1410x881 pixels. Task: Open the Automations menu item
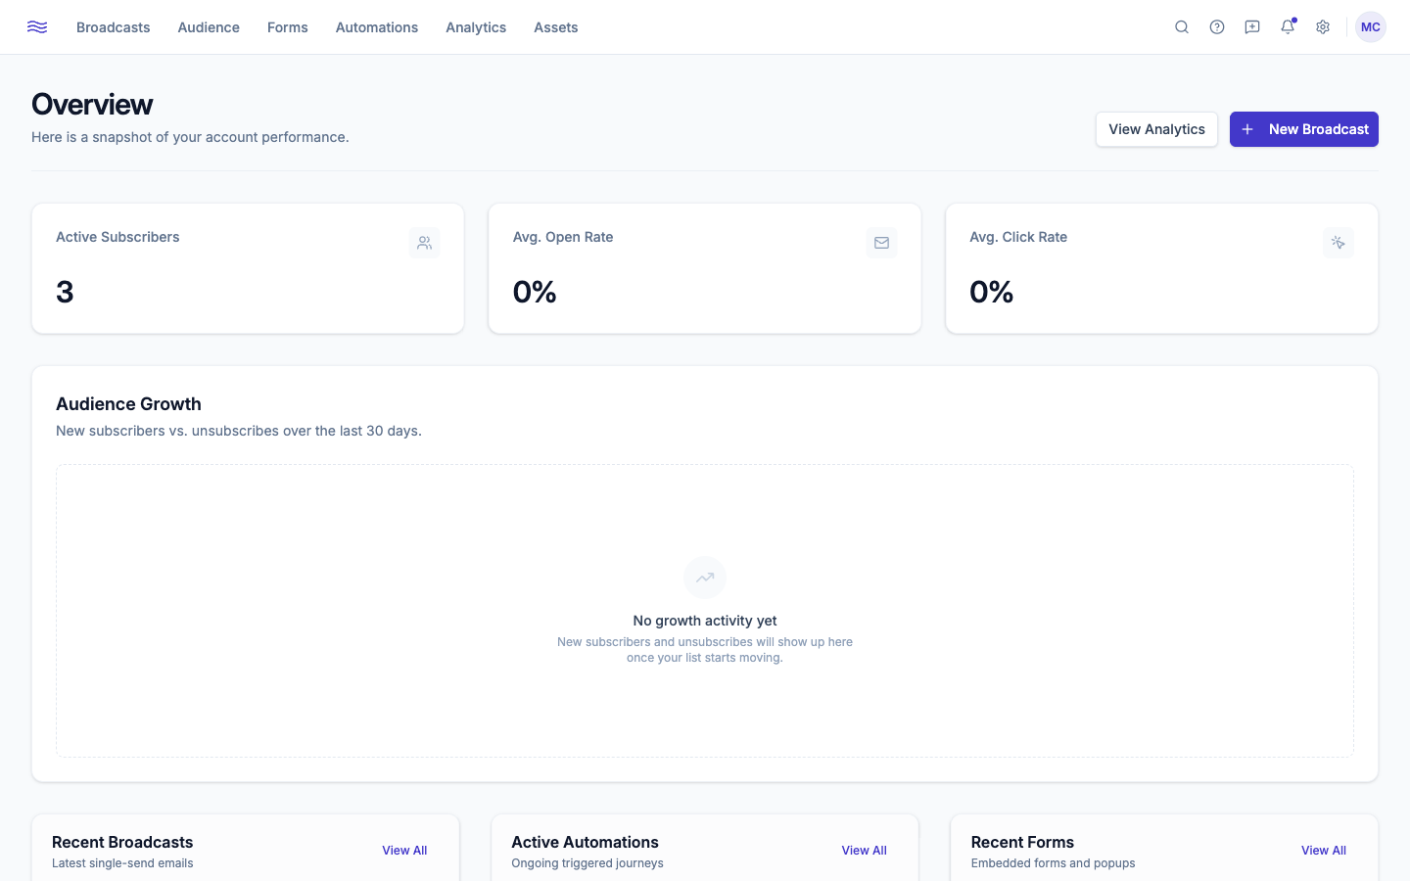click(x=377, y=27)
